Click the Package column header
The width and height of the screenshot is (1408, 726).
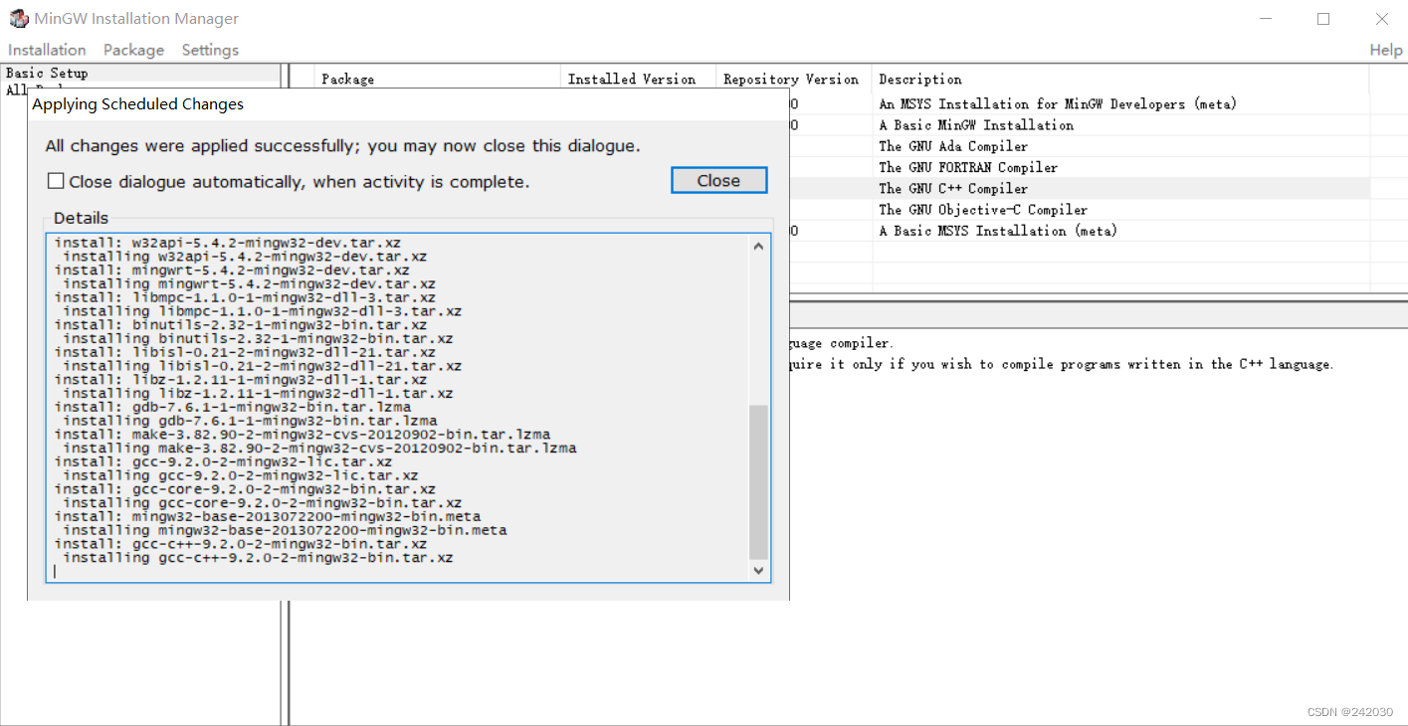tap(438, 79)
